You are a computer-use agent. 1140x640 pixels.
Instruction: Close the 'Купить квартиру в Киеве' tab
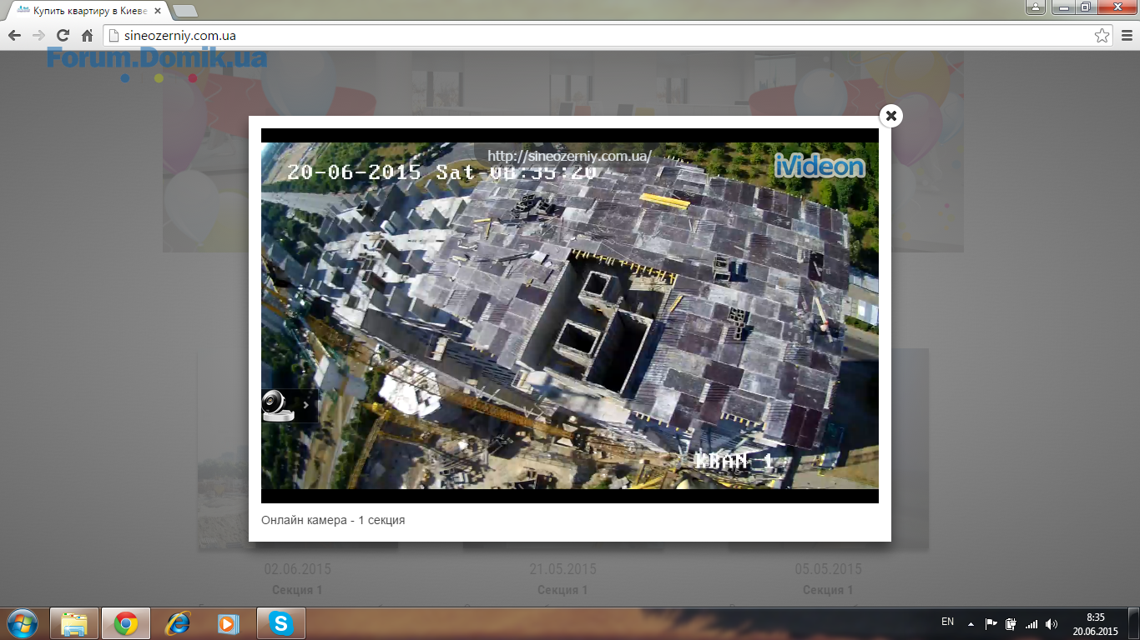coord(158,12)
